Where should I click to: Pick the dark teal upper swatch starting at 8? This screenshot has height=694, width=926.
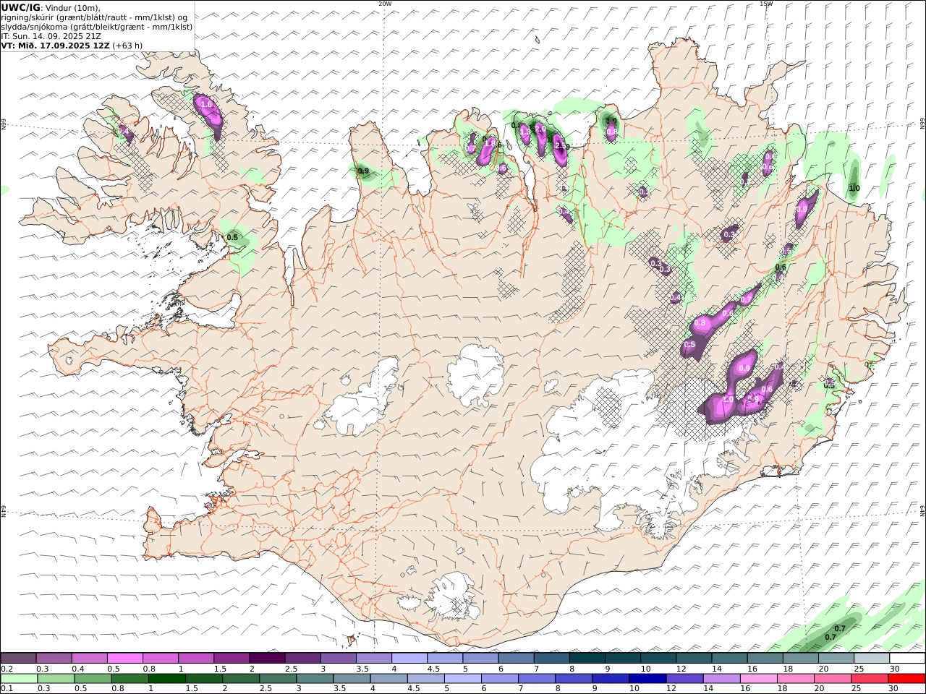coord(587,658)
